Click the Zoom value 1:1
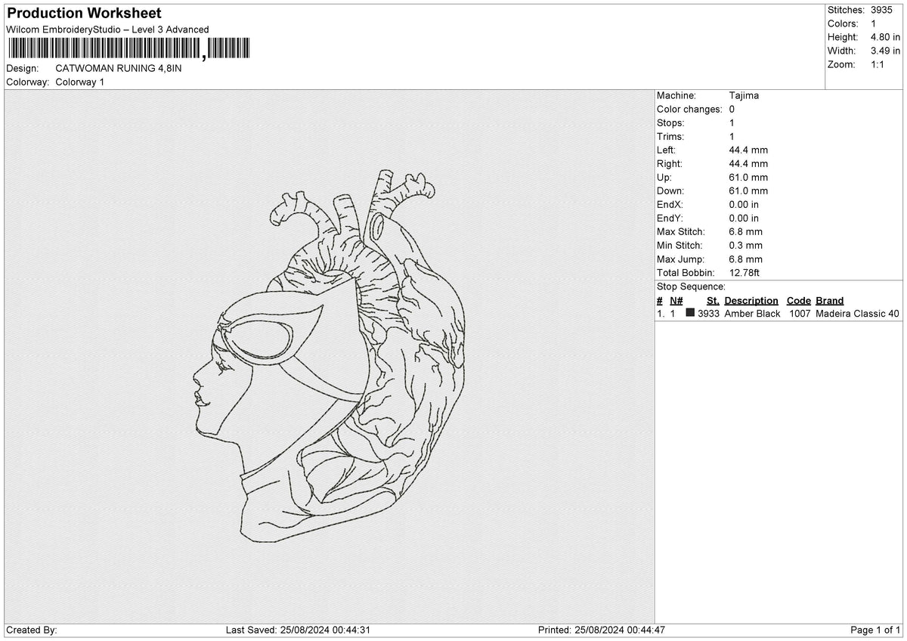The width and height of the screenshot is (907, 641). [x=878, y=64]
